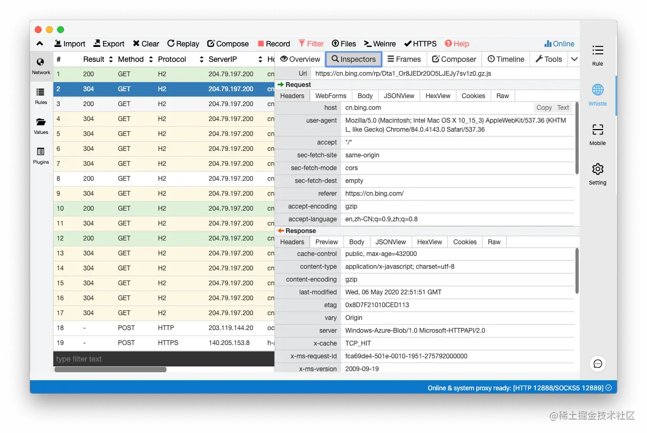This screenshot has width=647, height=433.
Task: Select session row 1
Action: [164, 74]
